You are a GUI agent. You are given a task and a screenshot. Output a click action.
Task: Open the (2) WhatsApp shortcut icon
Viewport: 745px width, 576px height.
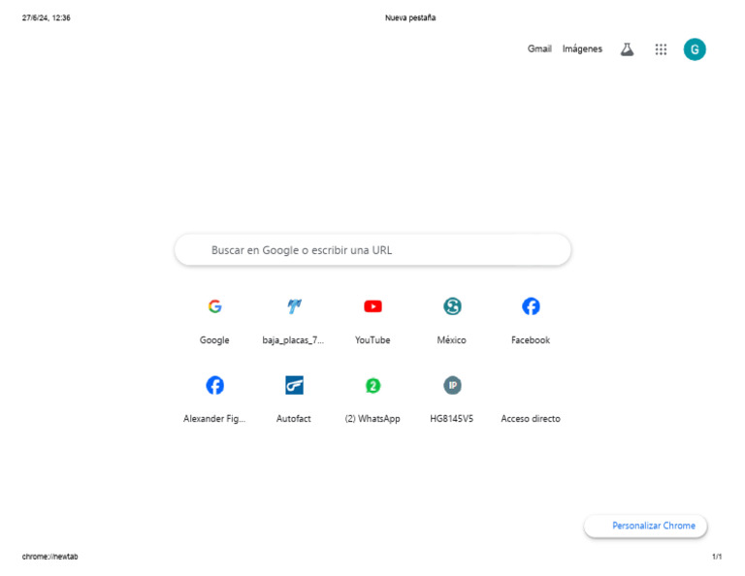point(372,385)
